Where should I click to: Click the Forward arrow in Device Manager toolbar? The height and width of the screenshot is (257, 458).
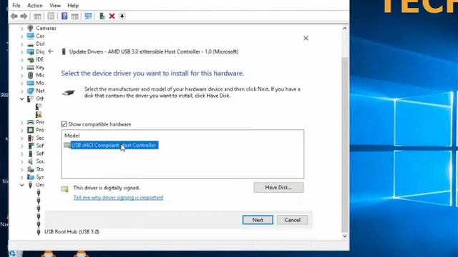(x=24, y=16)
